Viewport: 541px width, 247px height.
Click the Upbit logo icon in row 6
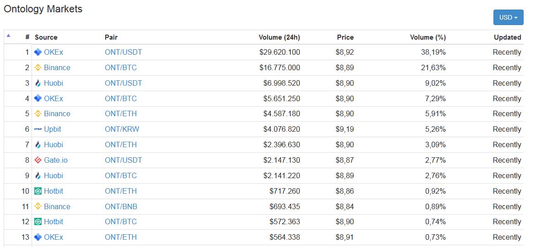(38, 129)
